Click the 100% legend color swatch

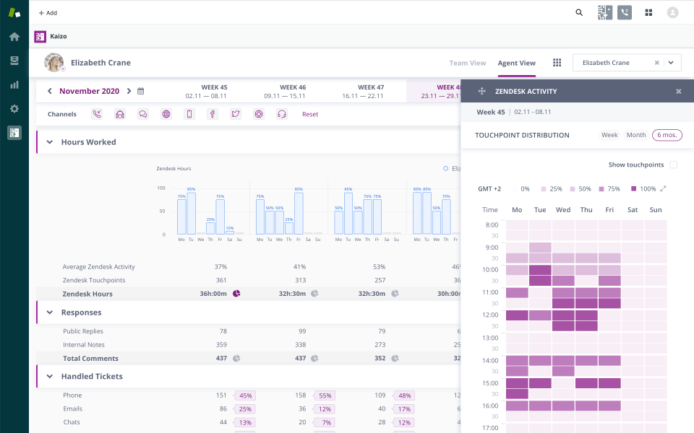click(x=634, y=189)
